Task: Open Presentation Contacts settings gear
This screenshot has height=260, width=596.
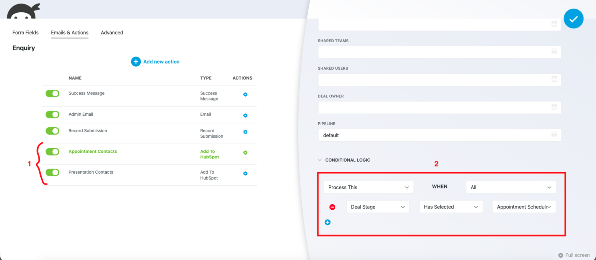Action: click(x=245, y=173)
